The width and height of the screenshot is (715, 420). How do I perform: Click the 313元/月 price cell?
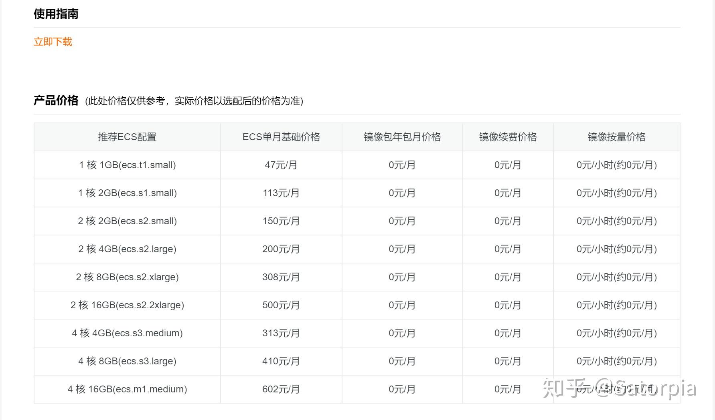click(x=281, y=333)
